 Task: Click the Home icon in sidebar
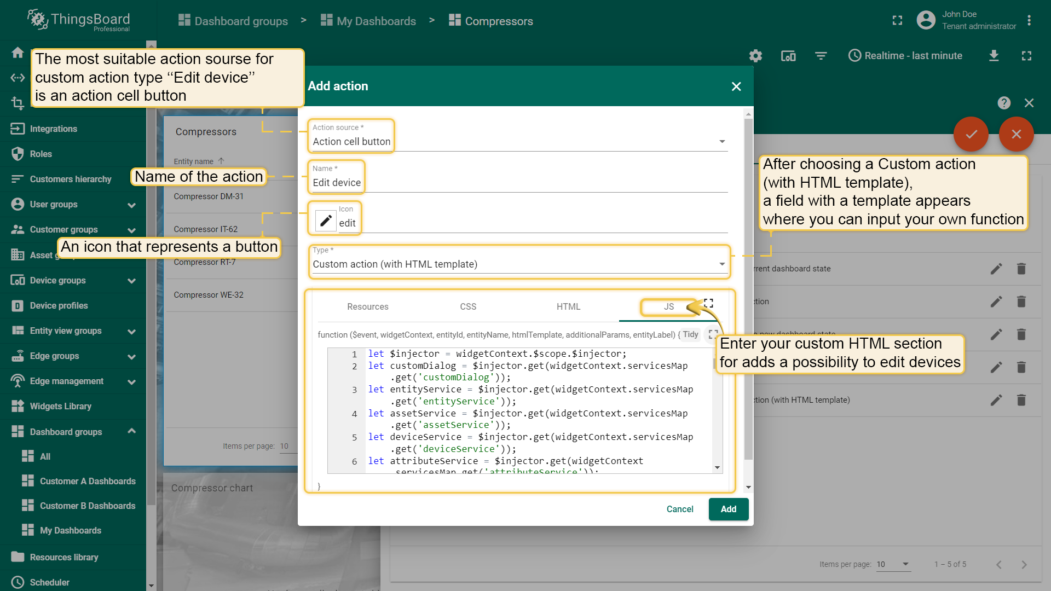[x=18, y=53]
